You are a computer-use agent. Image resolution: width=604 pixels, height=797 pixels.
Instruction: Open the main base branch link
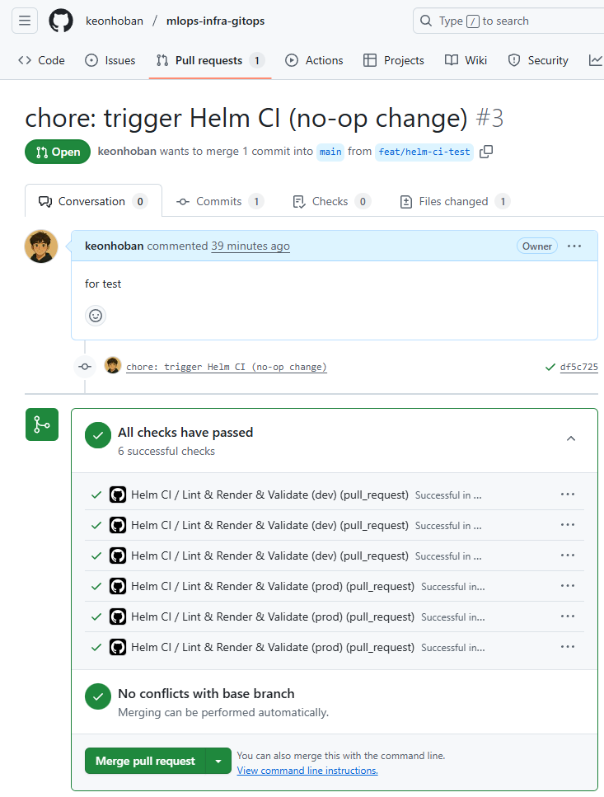pyautogui.click(x=330, y=152)
